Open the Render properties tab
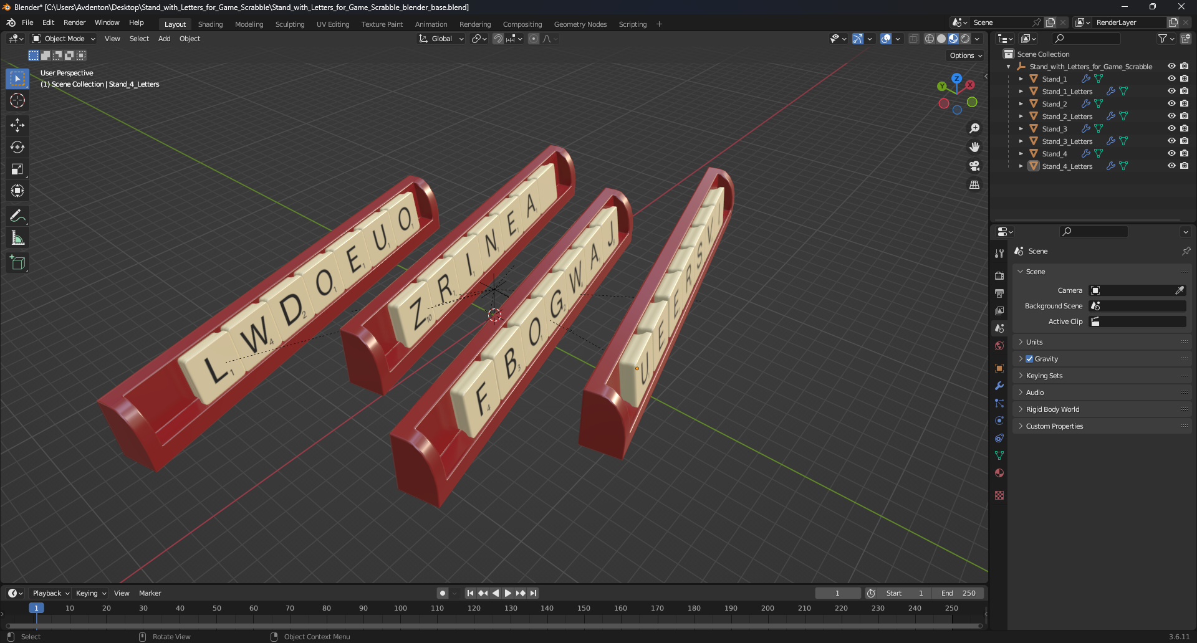Viewport: 1197px width, 643px height. [x=999, y=275]
